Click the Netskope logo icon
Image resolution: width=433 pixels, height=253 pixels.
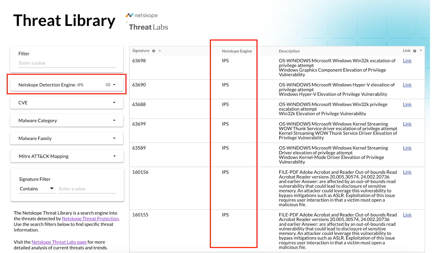click(x=129, y=15)
